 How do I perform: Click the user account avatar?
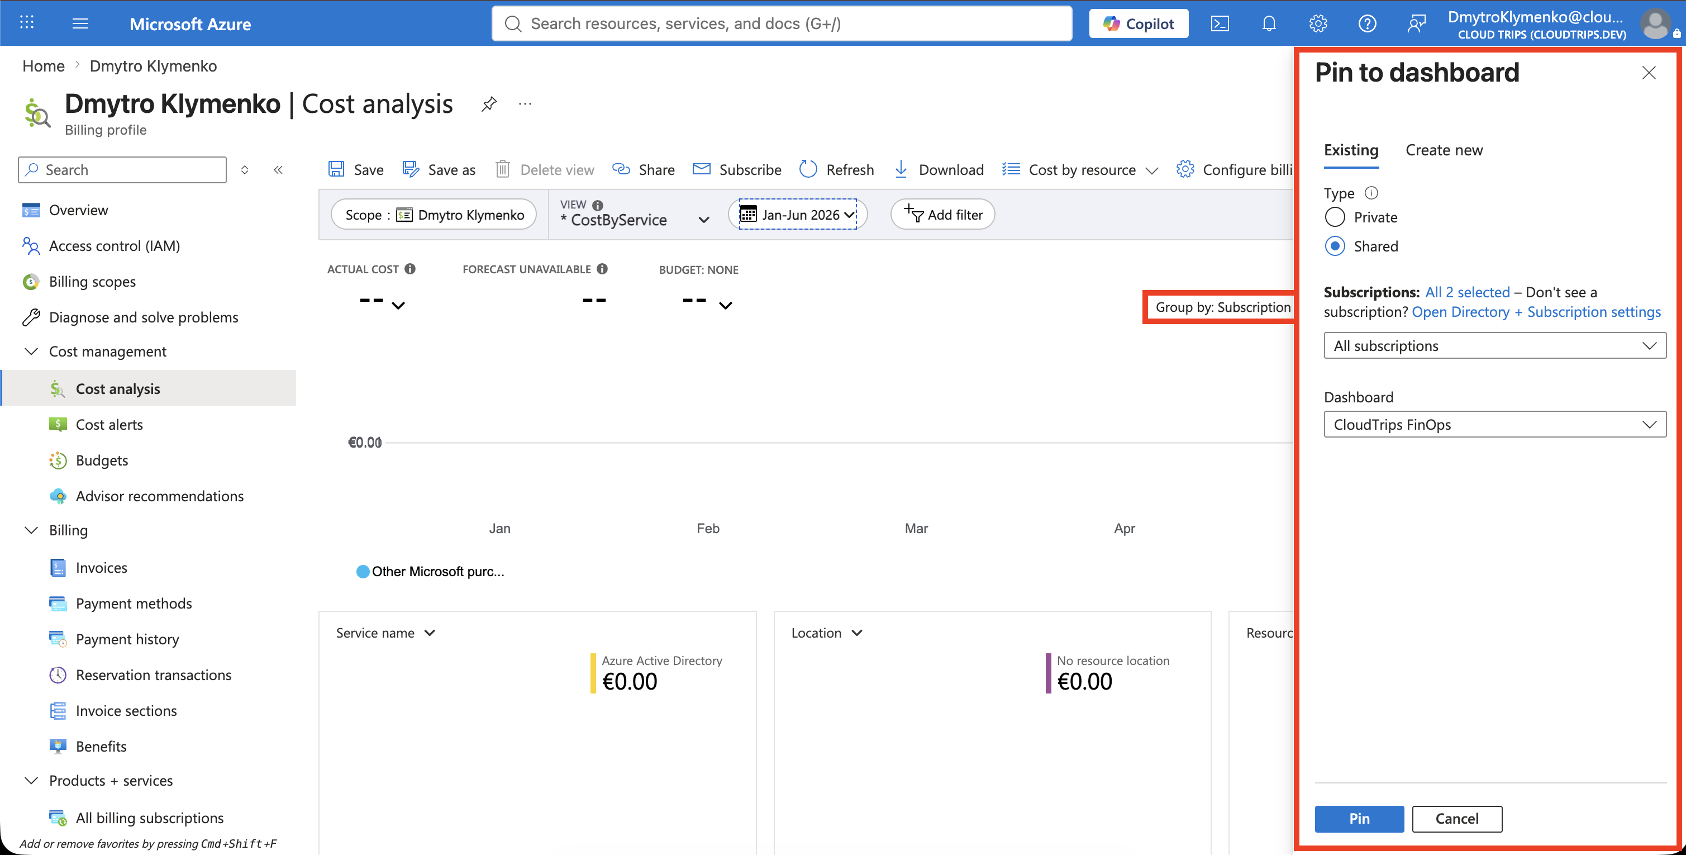coord(1655,23)
